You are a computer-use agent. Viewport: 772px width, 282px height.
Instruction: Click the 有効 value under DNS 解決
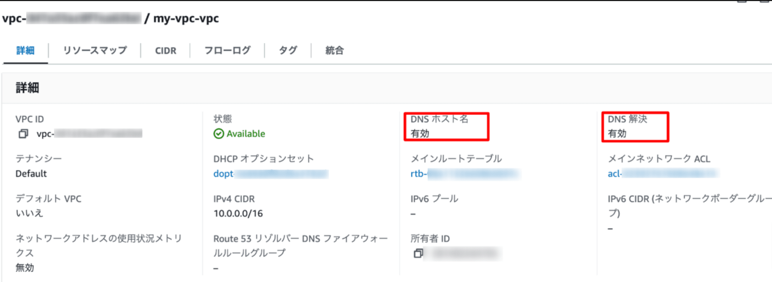coord(617,134)
